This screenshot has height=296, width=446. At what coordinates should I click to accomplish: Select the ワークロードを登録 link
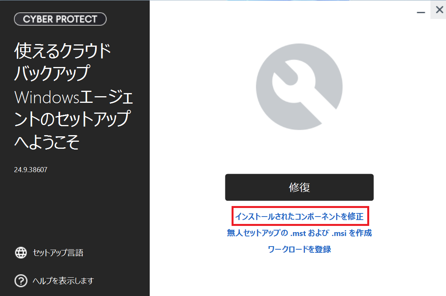[x=299, y=249]
